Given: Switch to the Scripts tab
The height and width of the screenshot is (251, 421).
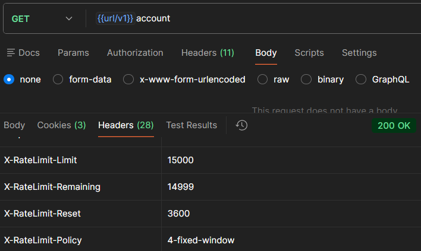Looking at the screenshot, I should tap(309, 53).
